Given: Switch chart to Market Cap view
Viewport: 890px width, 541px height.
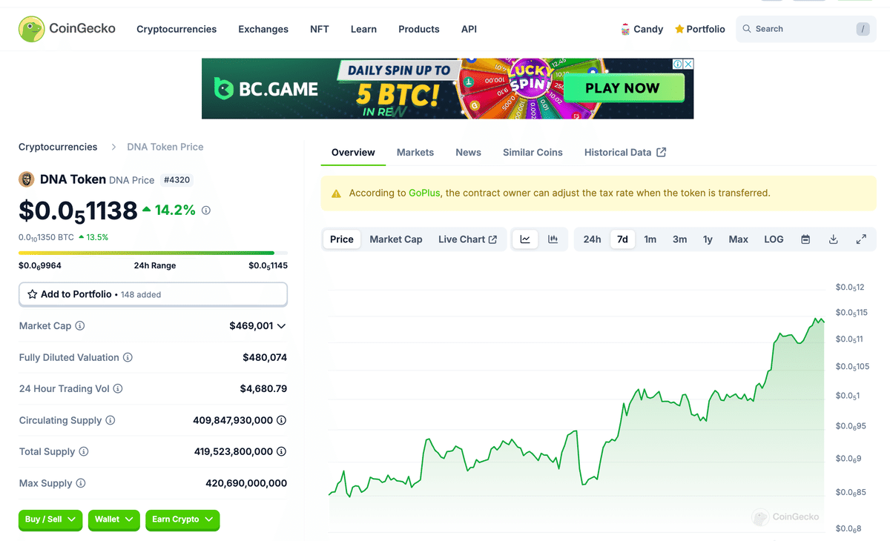Looking at the screenshot, I should point(396,239).
